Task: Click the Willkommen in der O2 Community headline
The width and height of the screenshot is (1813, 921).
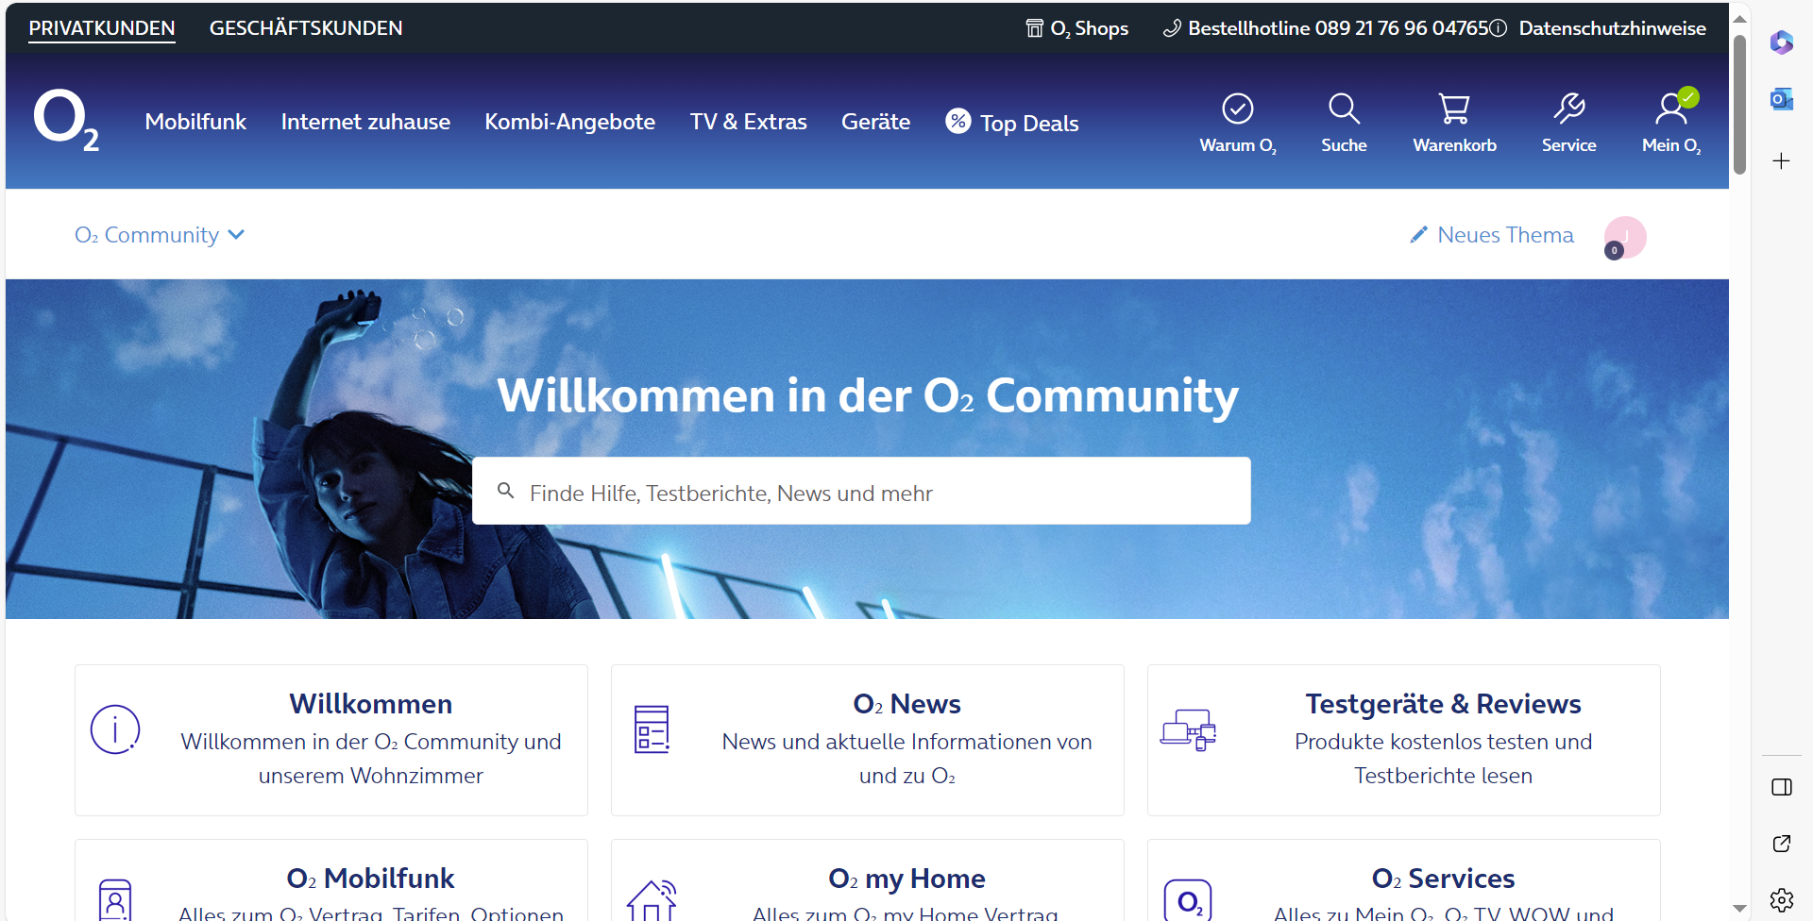Action: pos(868,395)
